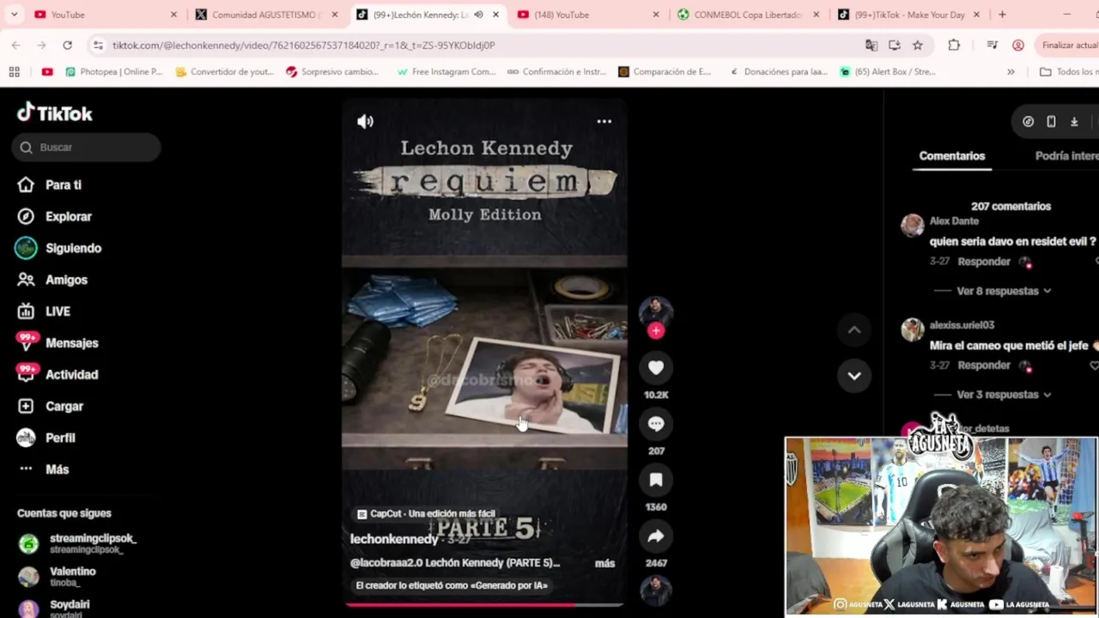Screen dimensions: 1099x618
Task: Open the tab search dropdown arrow
Action: (14, 15)
